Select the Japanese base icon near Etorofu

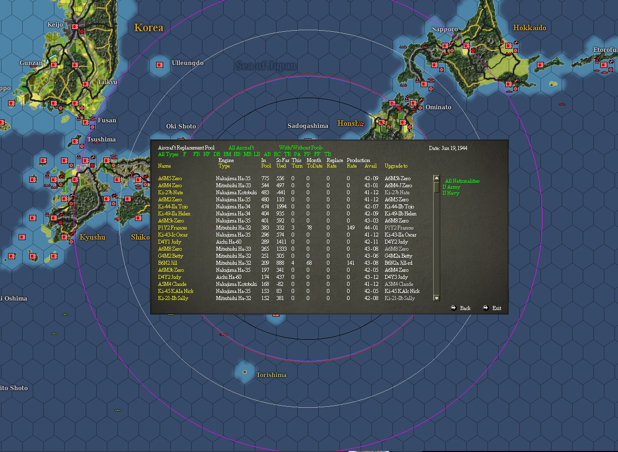point(604,65)
